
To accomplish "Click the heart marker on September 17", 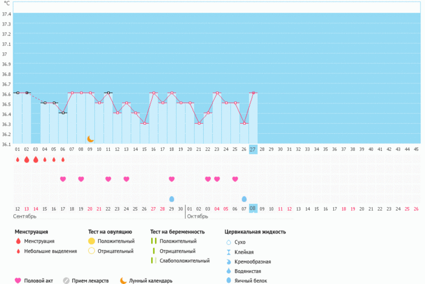I will (63, 179).
